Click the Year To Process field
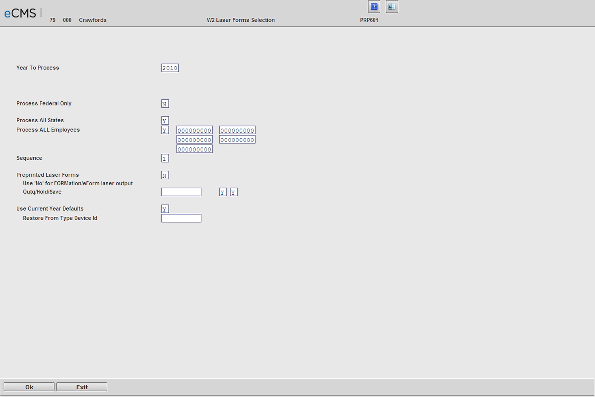 [x=170, y=68]
